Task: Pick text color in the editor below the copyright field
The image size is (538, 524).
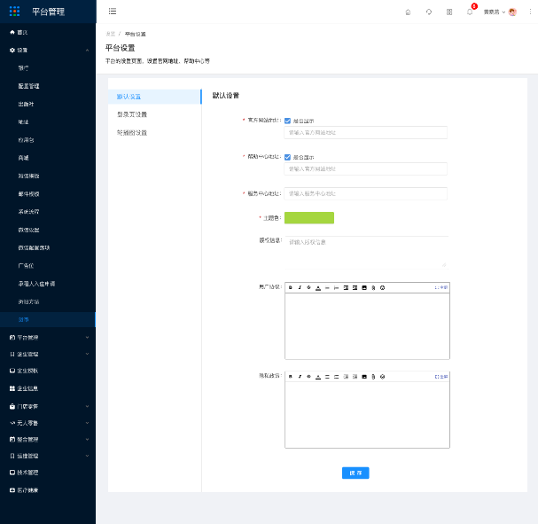Action: pos(318,287)
